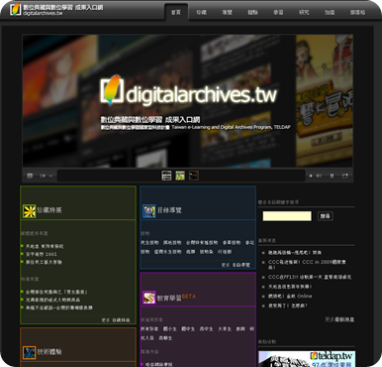This screenshot has width=382, height=367.
Task: Open the 加值 tab
Action: (330, 12)
